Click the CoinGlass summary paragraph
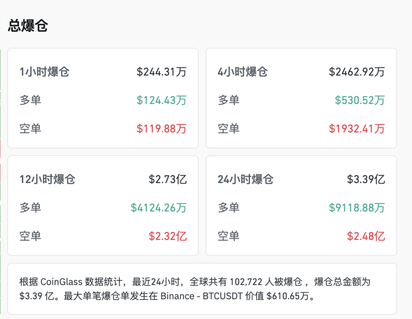412x319 pixels. click(x=195, y=289)
